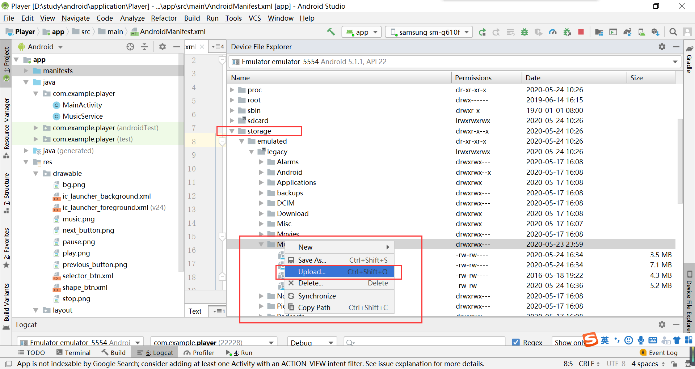Open Project Structure icon in toolbar
This screenshot has height=369, width=695.
tap(599, 32)
